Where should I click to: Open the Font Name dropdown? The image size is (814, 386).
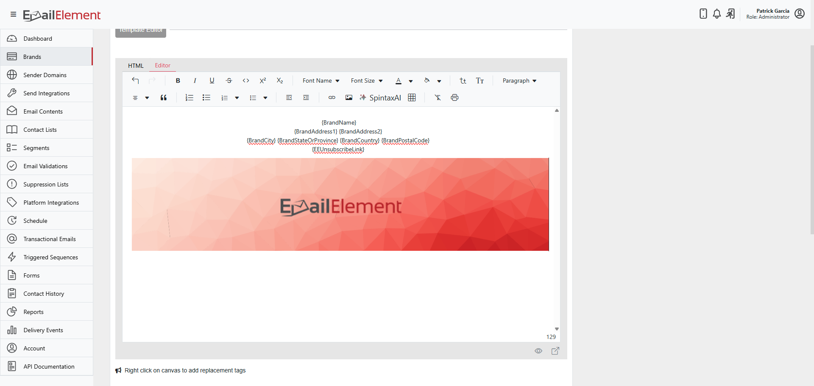pyautogui.click(x=321, y=81)
